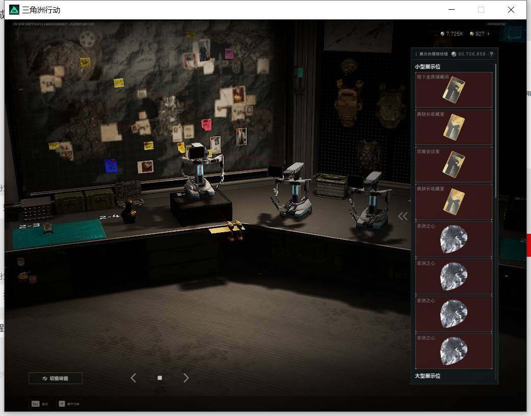This screenshot has width=531, height=416.
Task: Click the 小型展示位 section header
Action: [428, 66]
